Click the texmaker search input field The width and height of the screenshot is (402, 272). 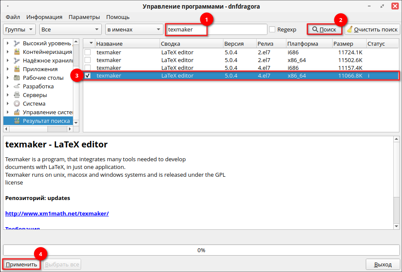coord(217,29)
